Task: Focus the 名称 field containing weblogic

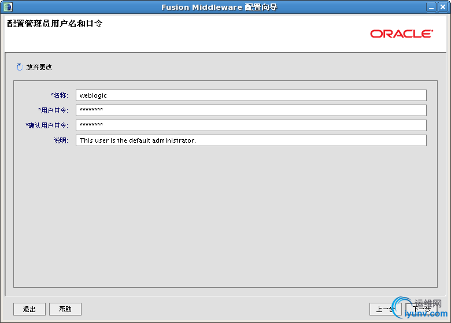Action: pyautogui.click(x=251, y=95)
